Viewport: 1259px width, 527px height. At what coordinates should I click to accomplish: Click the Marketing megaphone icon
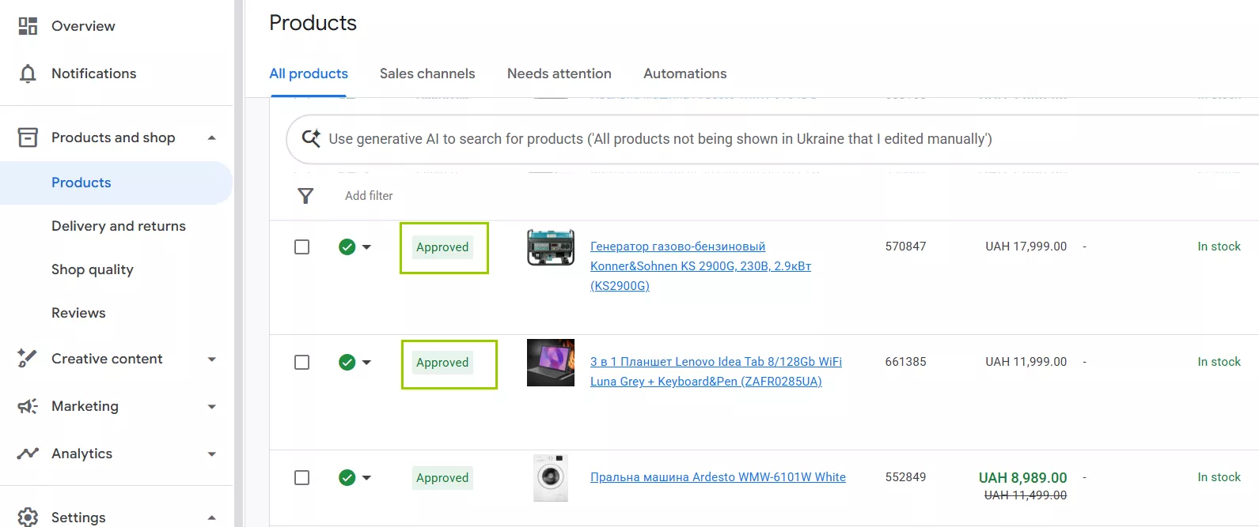click(x=28, y=406)
